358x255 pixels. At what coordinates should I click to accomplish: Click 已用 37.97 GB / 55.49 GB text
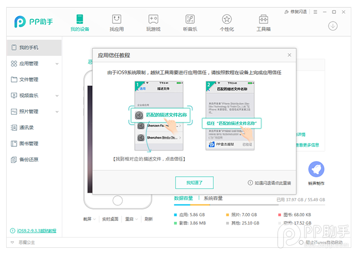point(301,200)
